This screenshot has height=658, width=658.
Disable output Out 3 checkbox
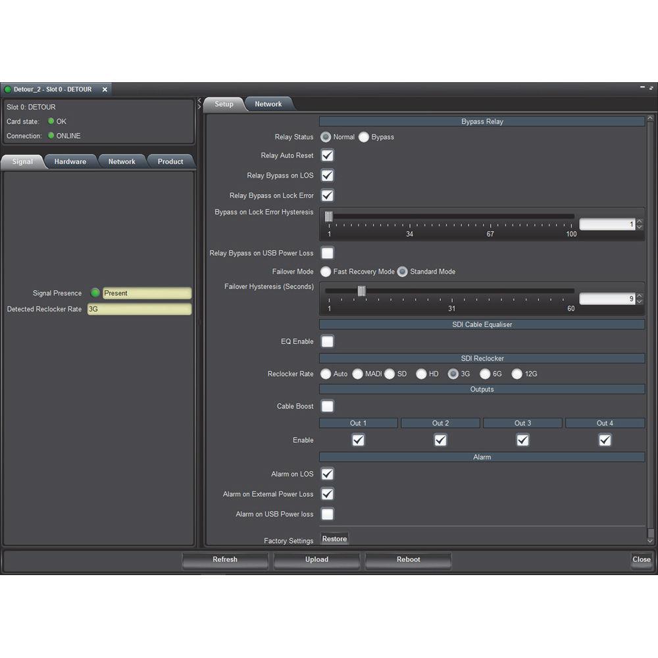(522, 440)
